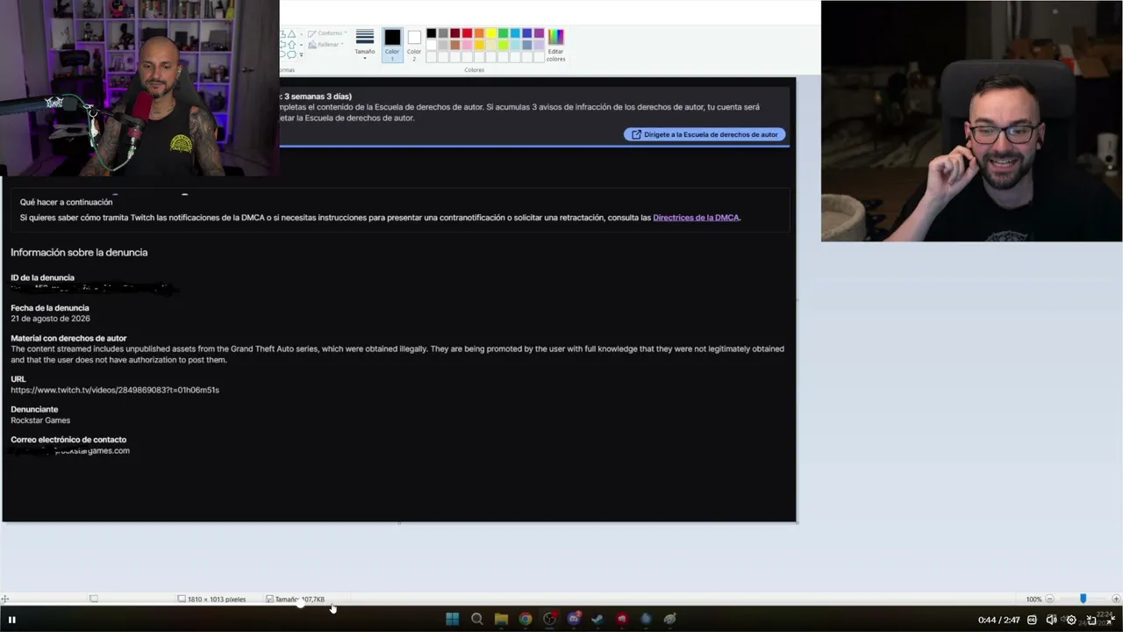The height and width of the screenshot is (632, 1123).
Task: Click the video time display 0:44 / 2:47
Action: [999, 620]
